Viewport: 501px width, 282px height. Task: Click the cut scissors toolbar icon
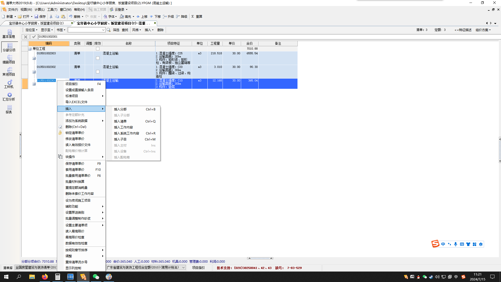tap(51, 16)
